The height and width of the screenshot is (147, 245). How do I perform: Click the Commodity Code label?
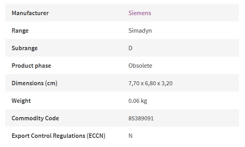(35, 118)
